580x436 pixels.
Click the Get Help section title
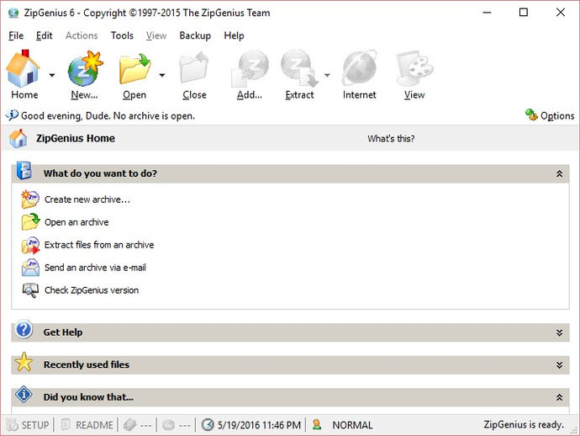tap(63, 332)
